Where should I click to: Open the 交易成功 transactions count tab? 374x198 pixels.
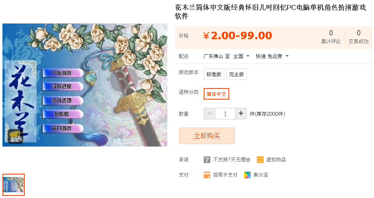358,37
